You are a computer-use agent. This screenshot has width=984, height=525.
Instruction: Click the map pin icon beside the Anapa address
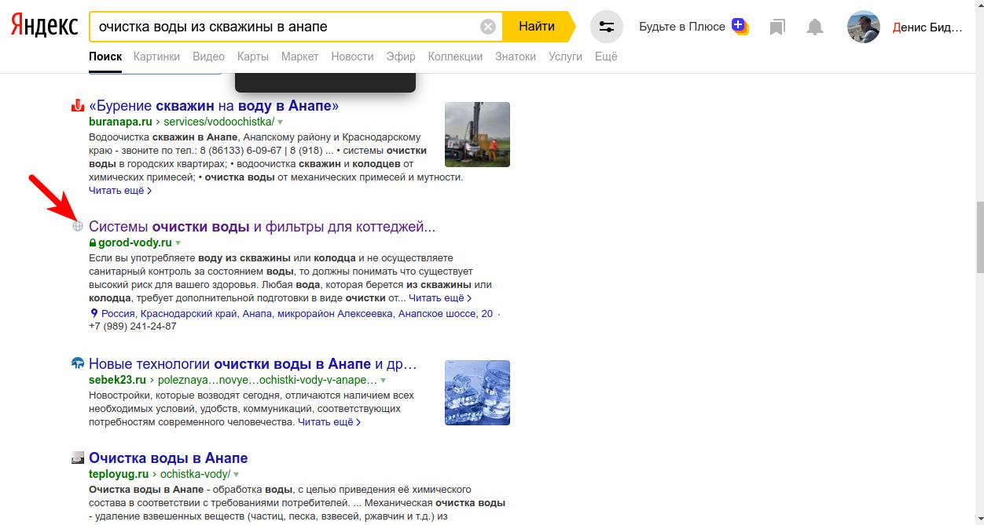94,314
